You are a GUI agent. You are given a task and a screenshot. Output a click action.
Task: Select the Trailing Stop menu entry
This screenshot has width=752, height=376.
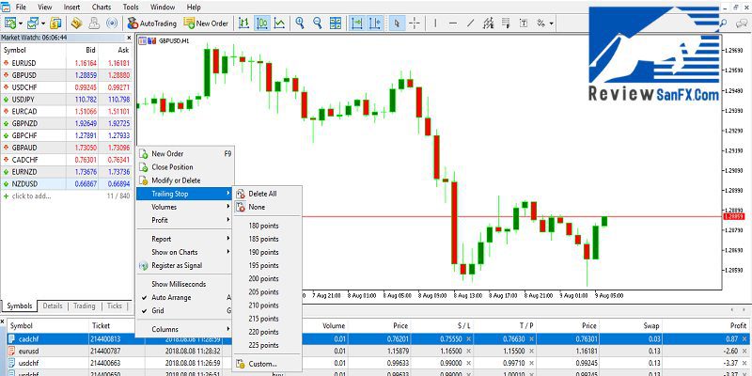coord(185,194)
